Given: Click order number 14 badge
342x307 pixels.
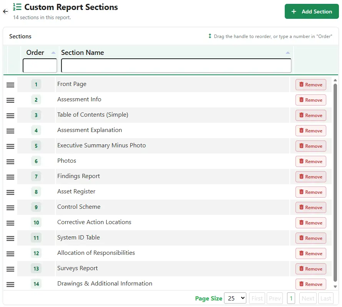Looking at the screenshot, I should click(36, 284).
